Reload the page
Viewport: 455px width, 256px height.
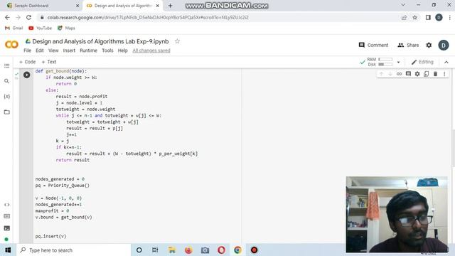point(28,17)
